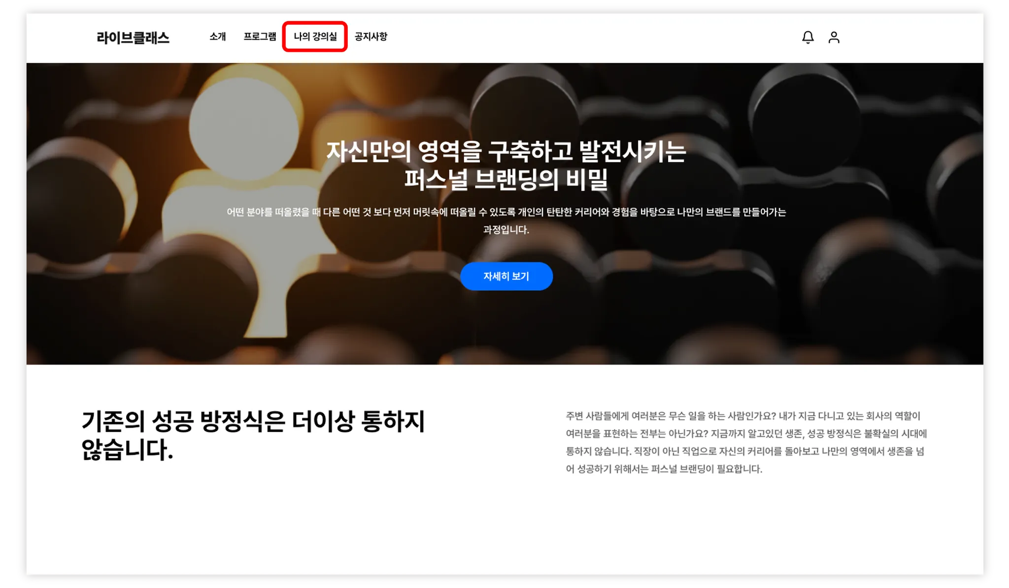Click the paragraph line starting 여러분을 표현하는

tap(746, 434)
